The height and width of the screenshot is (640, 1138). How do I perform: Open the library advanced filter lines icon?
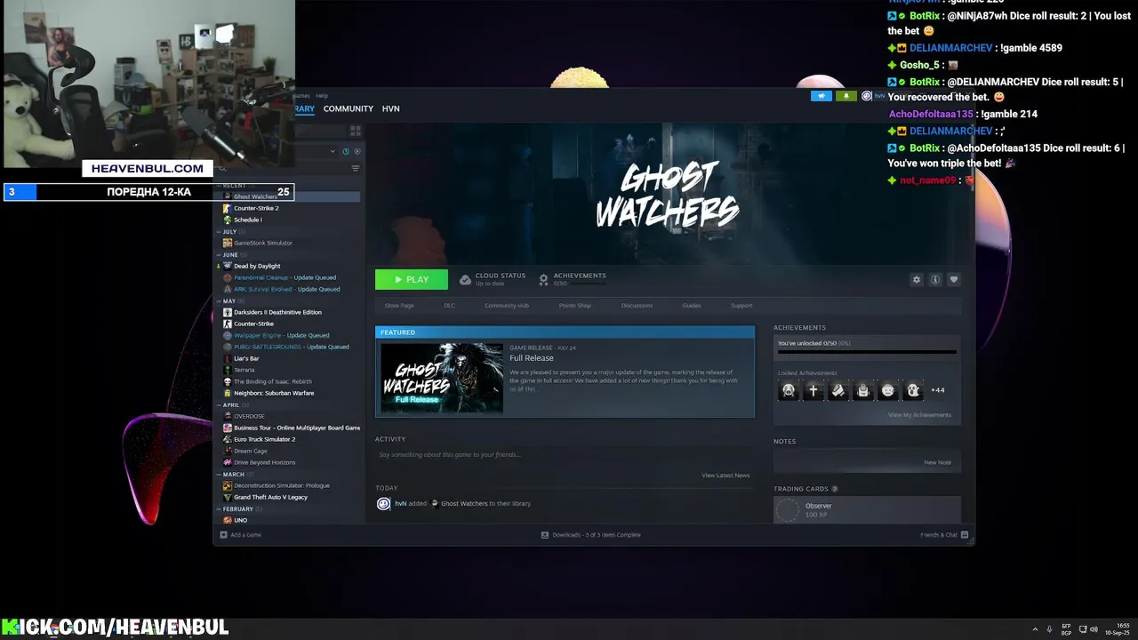(x=356, y=168)
